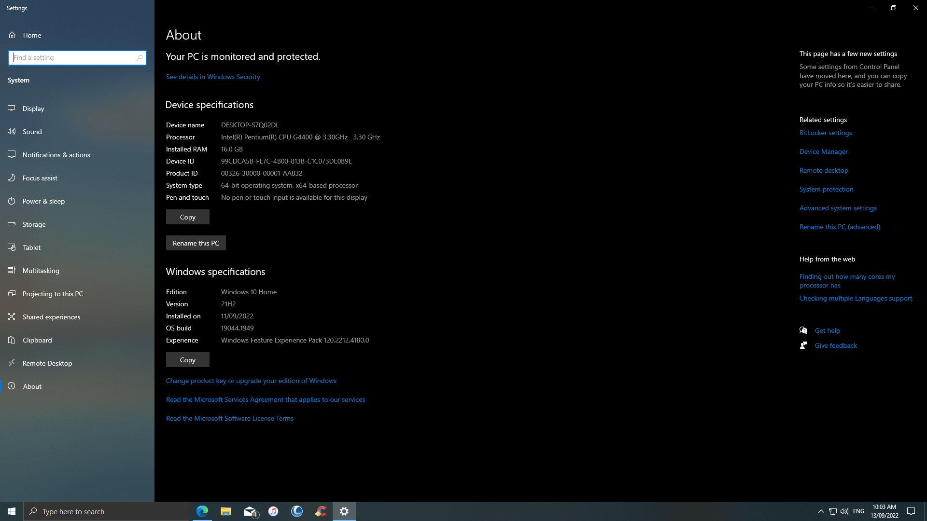Open the Windows Start menu
927x521 pixels.
[x=12, y=511]
